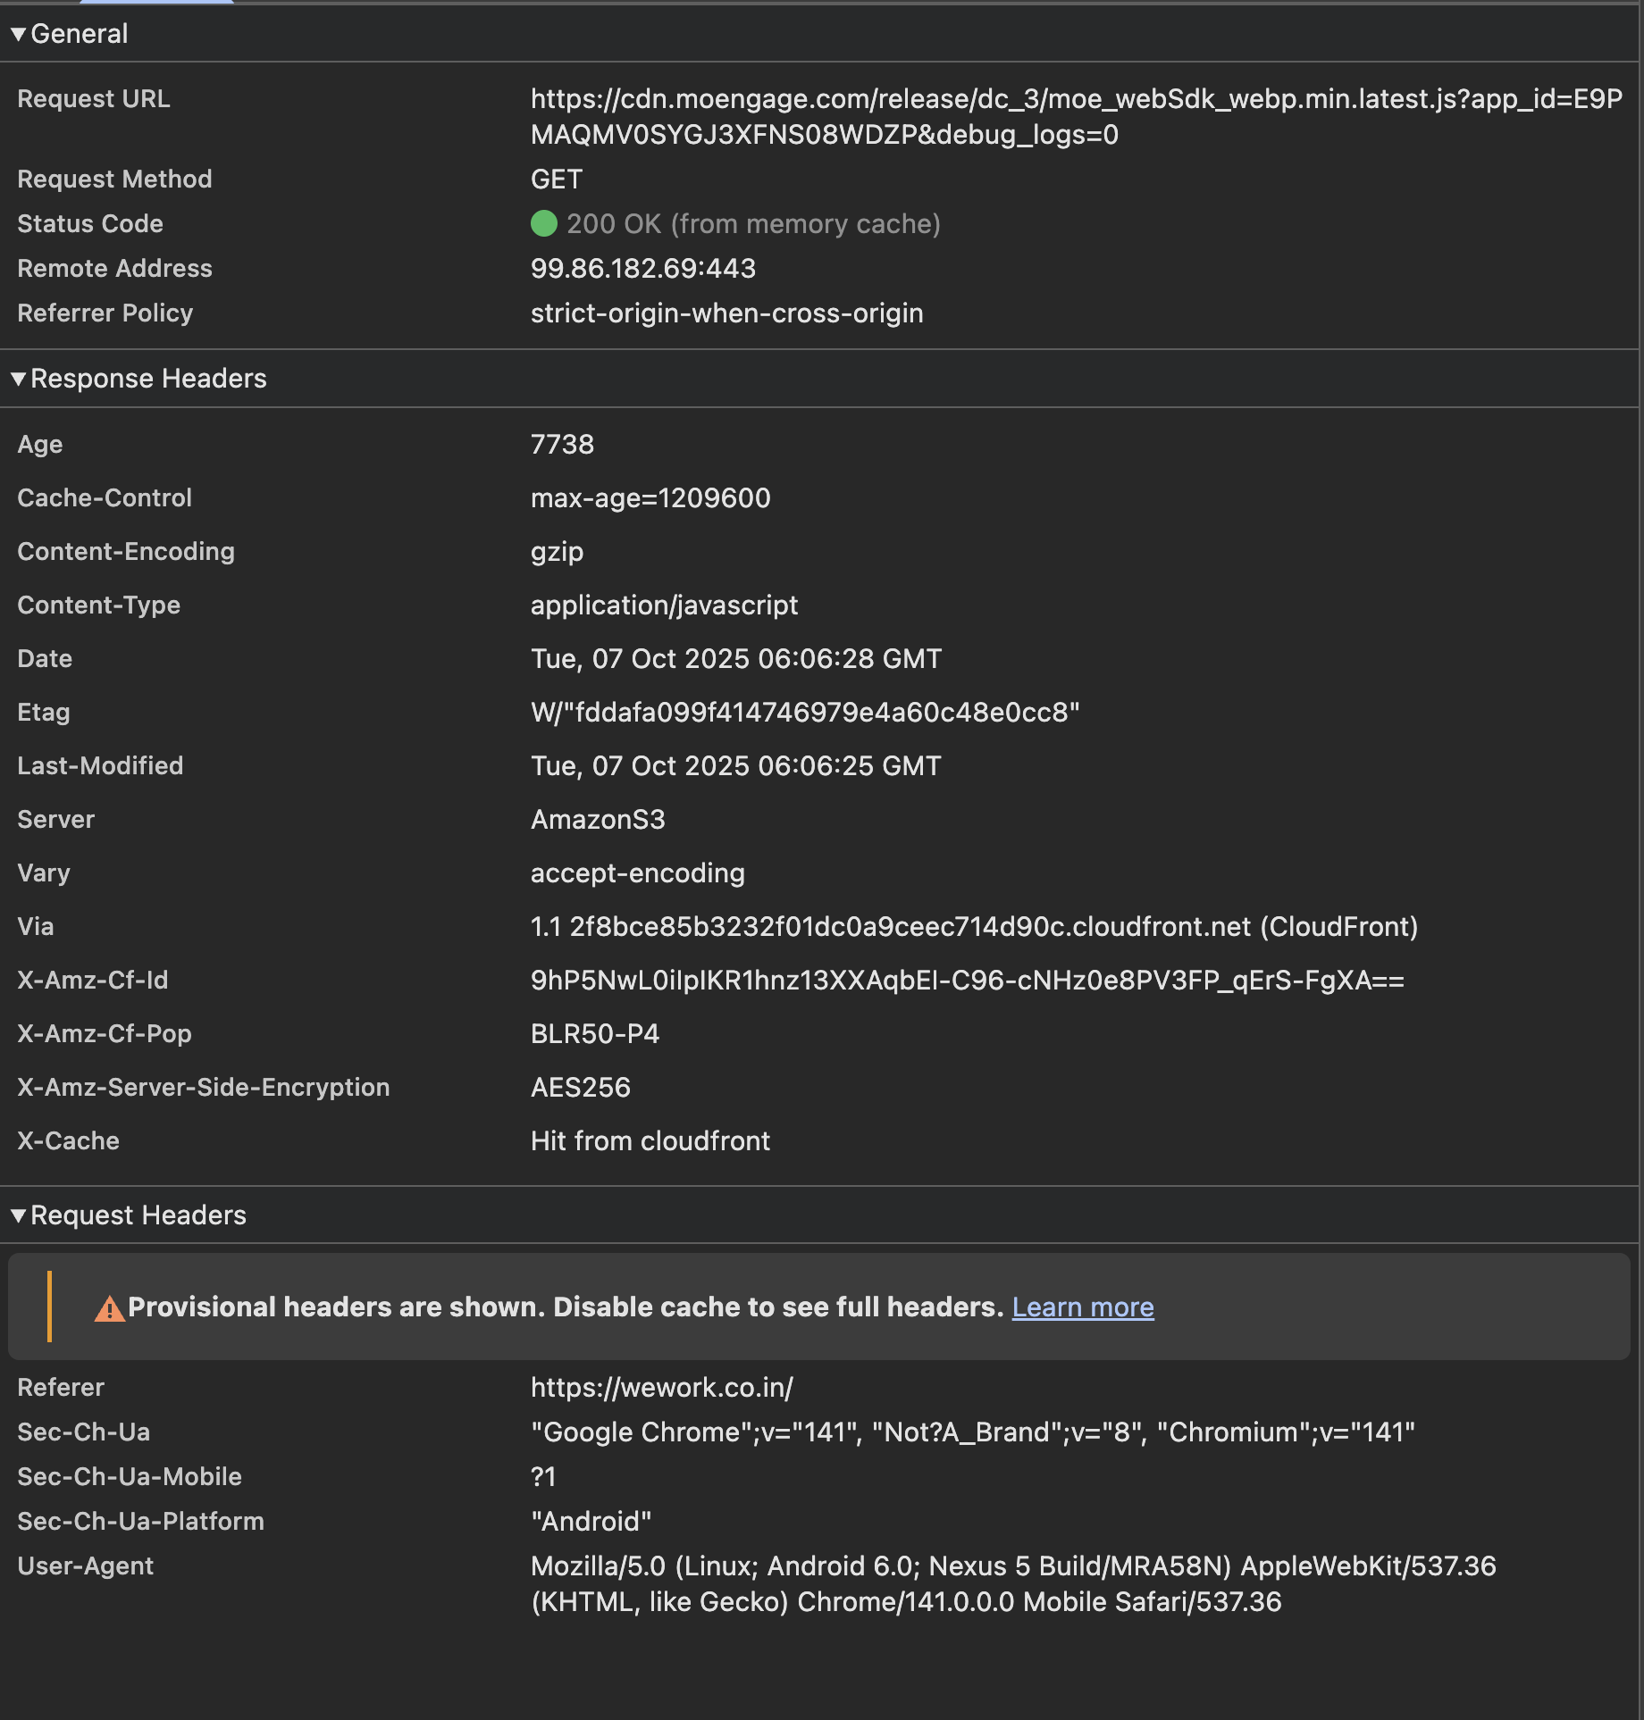
Task: Select the X-Amz-Server-Side-Encryption header name
Action: [203, 1087]
